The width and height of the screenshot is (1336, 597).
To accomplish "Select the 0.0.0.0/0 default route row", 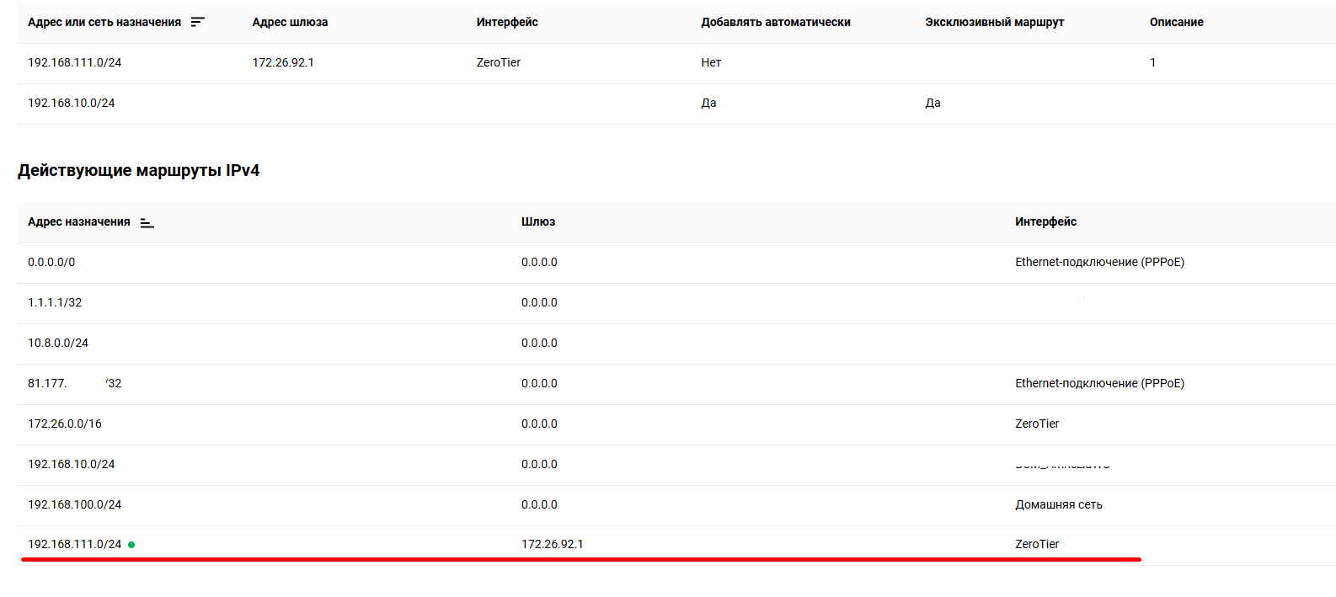I will click(x=51, y=262).
